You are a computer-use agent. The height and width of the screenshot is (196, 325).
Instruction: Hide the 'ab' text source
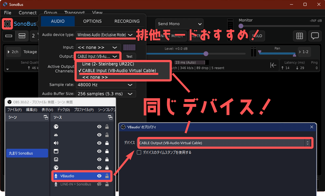99,135
